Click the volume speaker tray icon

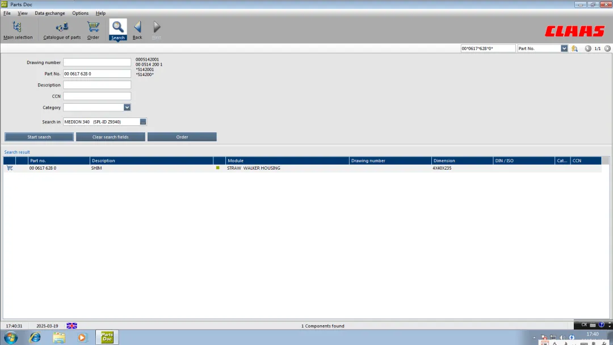click(562, 337)
